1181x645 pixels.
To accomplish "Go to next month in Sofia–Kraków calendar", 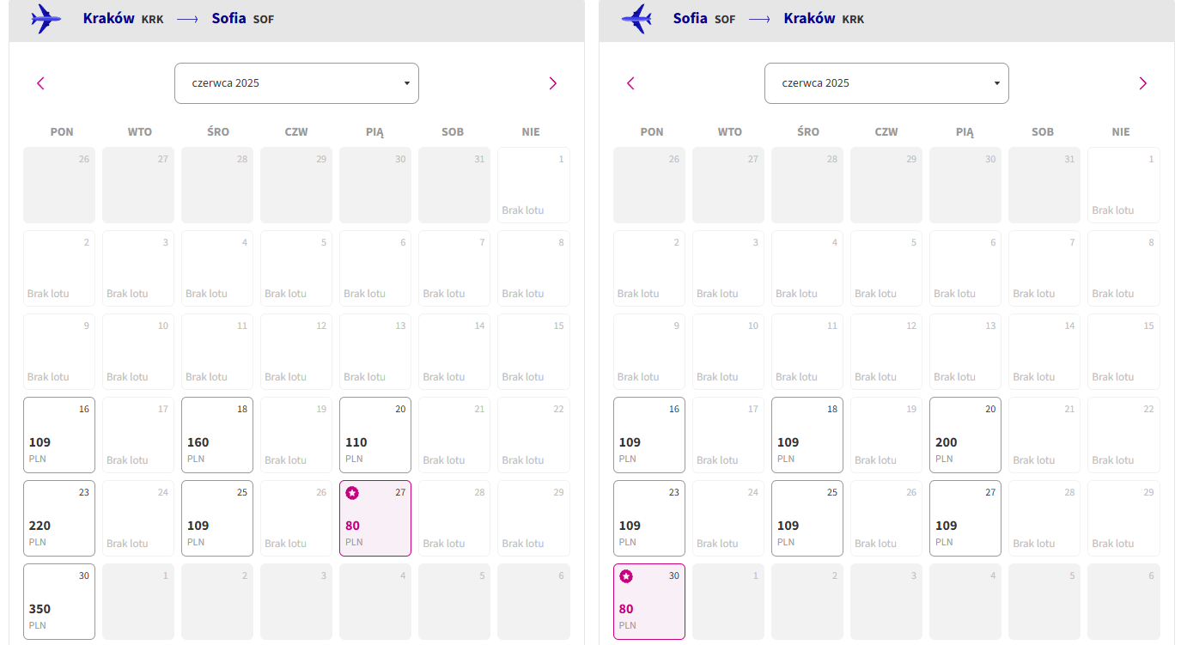I will [1142, 83].
